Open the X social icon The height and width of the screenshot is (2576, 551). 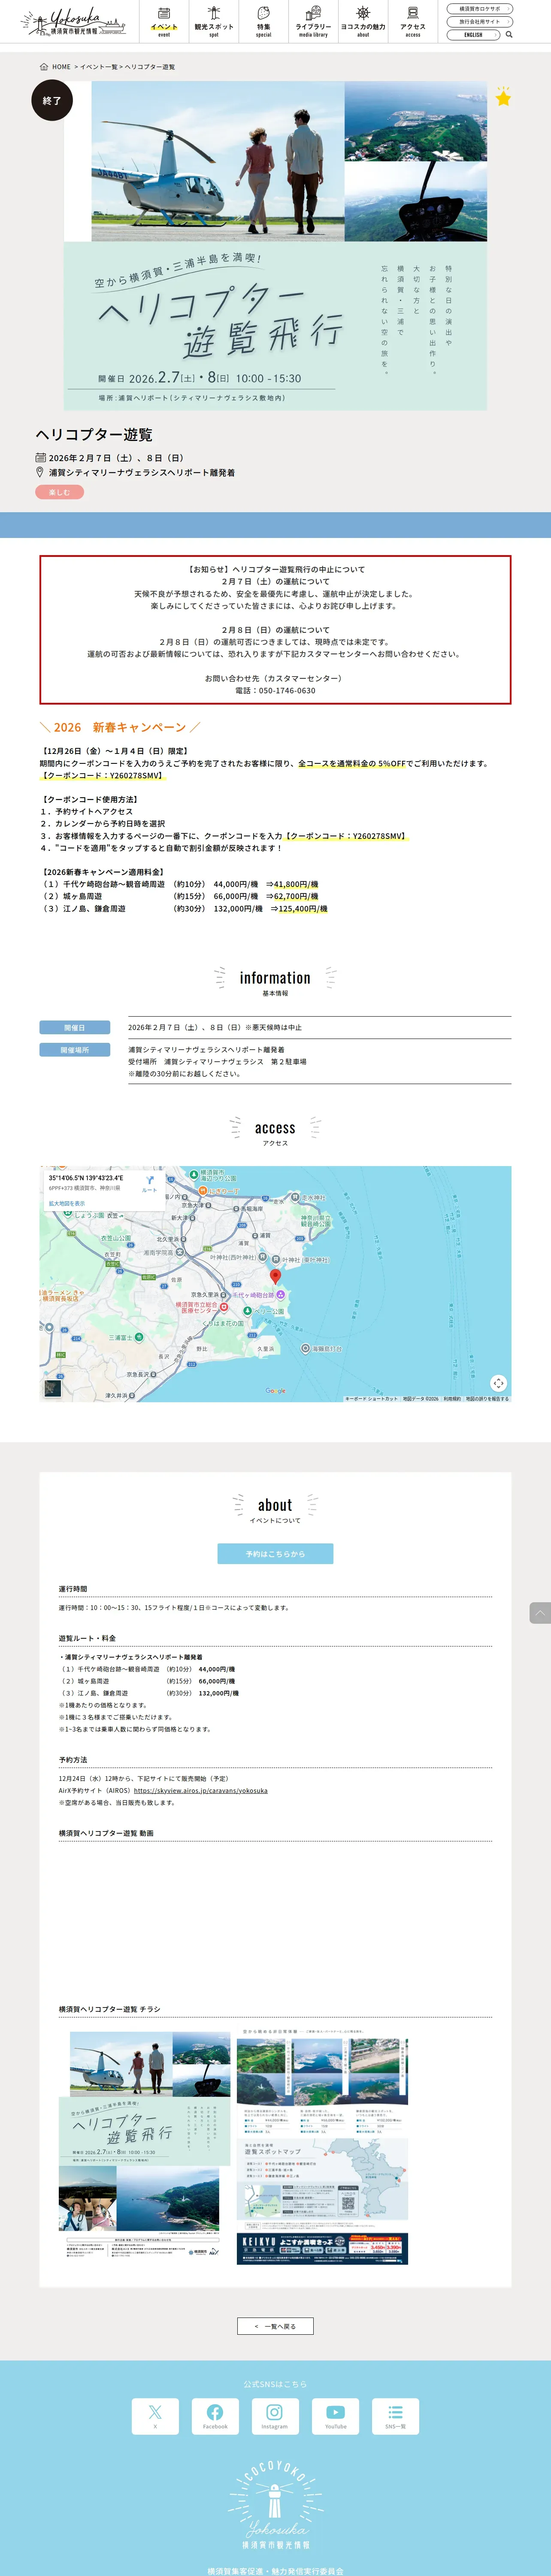coord(155,2416)
